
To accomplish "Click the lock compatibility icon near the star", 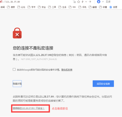I will pyautogui.click(x=74, y=2).
